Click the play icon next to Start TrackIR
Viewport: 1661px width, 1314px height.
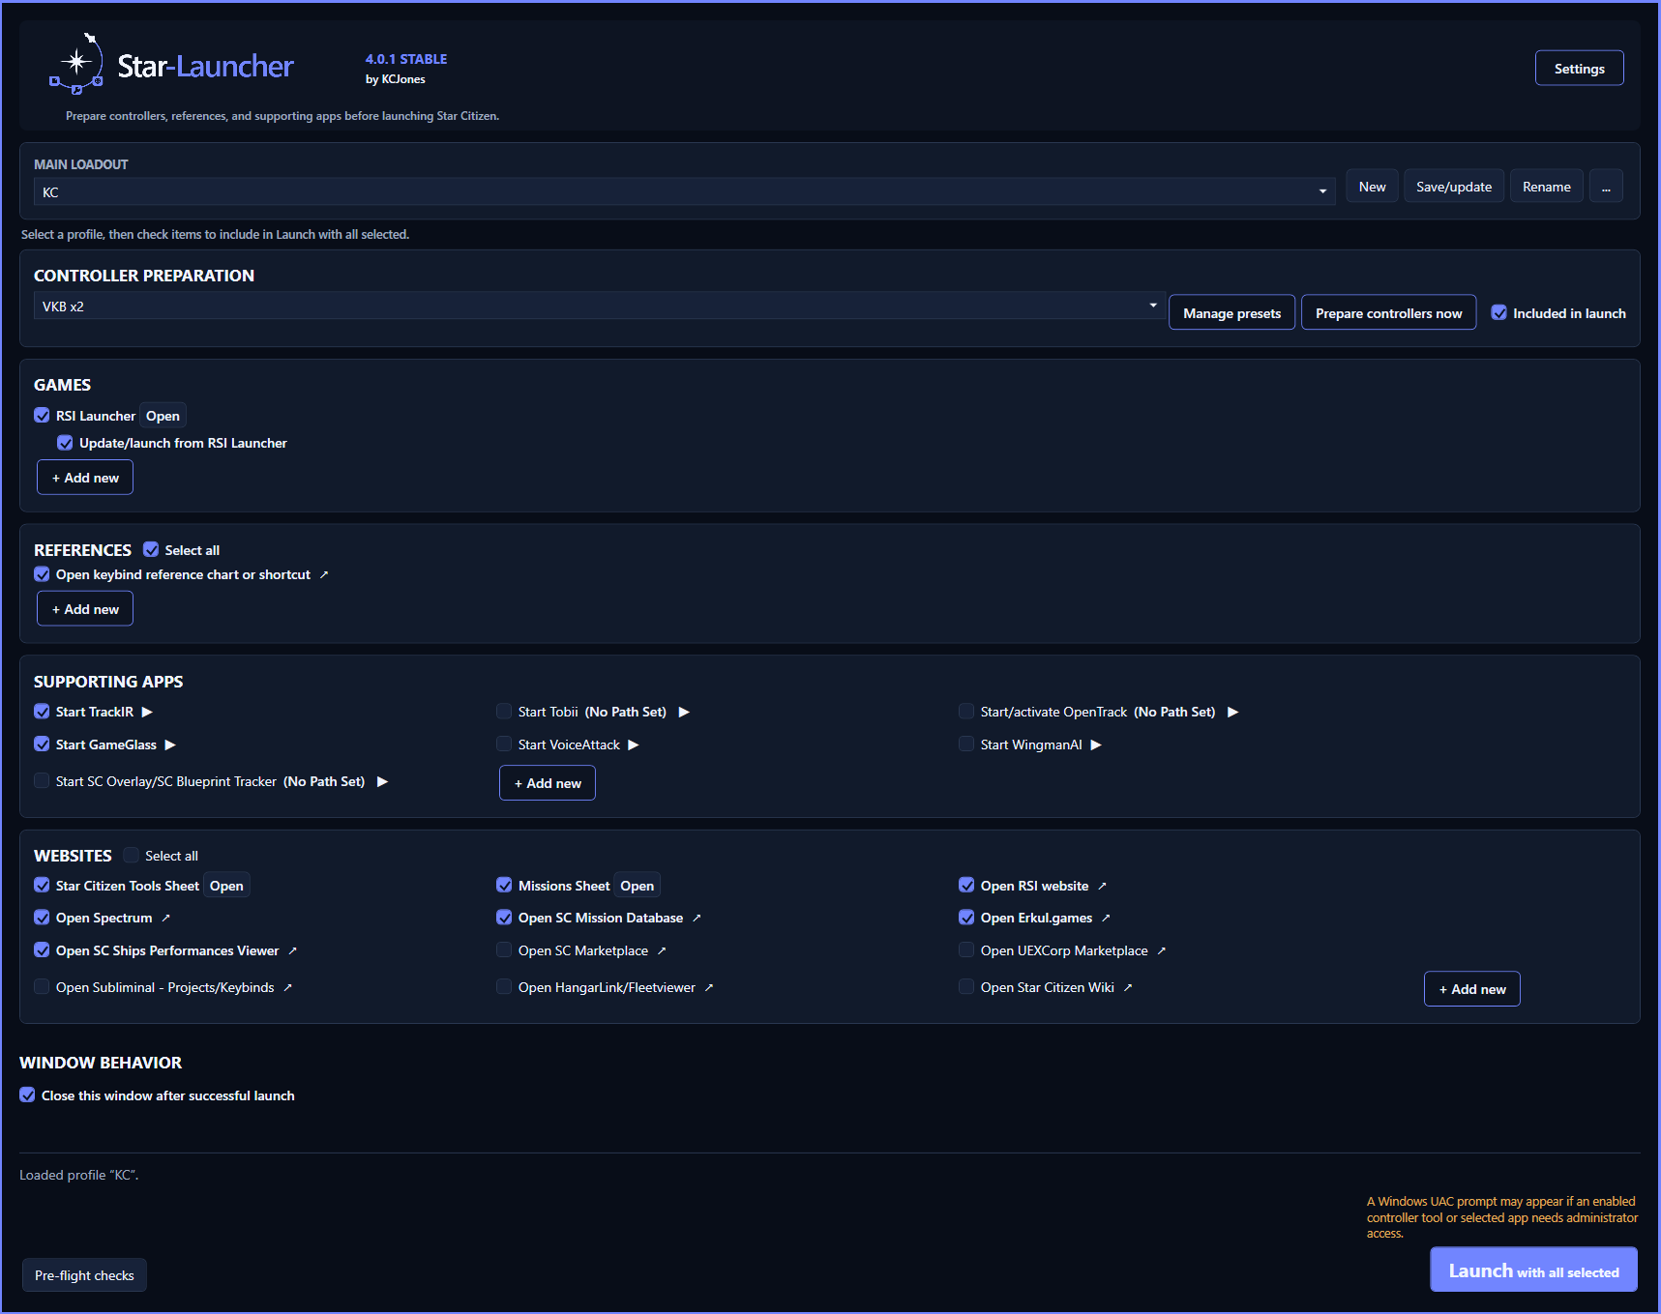pos(147,712)
